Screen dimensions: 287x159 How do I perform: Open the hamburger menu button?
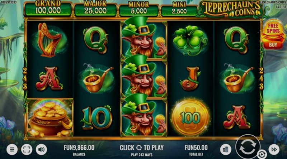(x=12, y=149)
